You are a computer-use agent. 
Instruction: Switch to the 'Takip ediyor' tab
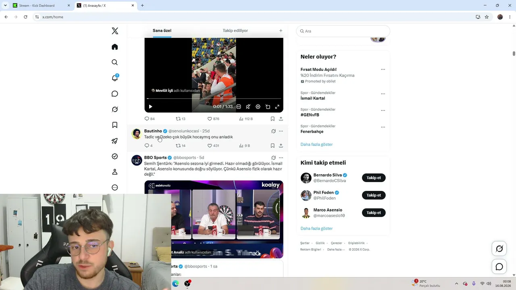235,31
